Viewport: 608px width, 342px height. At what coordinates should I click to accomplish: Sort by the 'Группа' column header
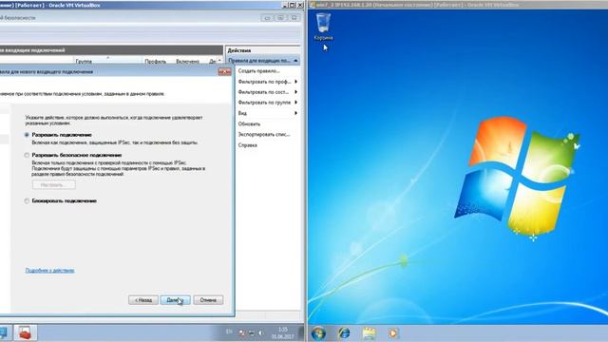pyautogui.click(x=107, y=61)
